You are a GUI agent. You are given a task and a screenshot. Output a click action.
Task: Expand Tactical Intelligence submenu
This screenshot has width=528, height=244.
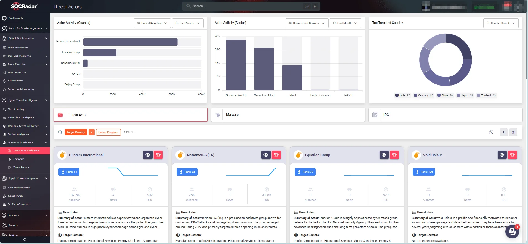point(25,134)
